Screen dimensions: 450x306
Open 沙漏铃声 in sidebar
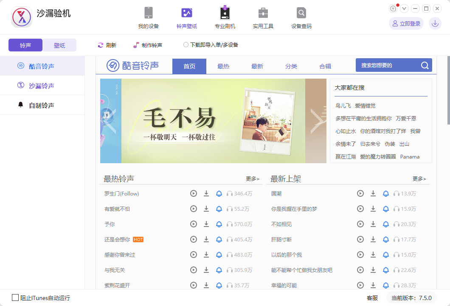point(42,85)
